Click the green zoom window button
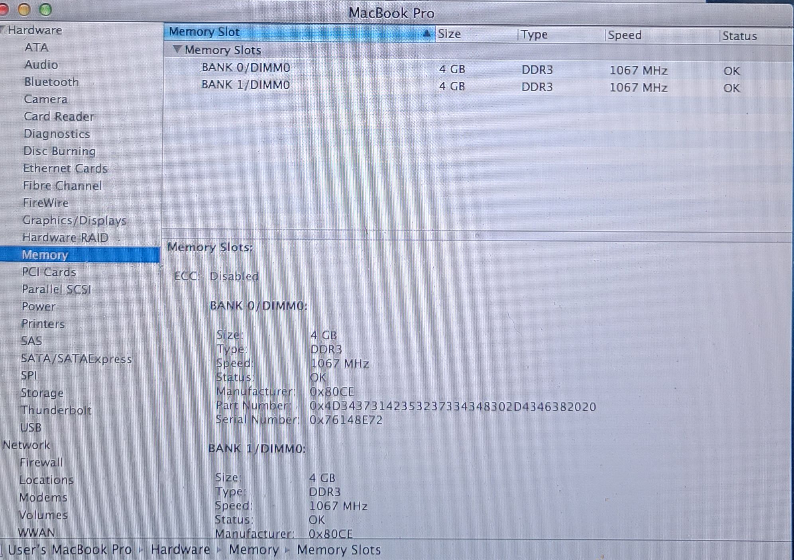794x560 pixels. [x=46, y=10]
